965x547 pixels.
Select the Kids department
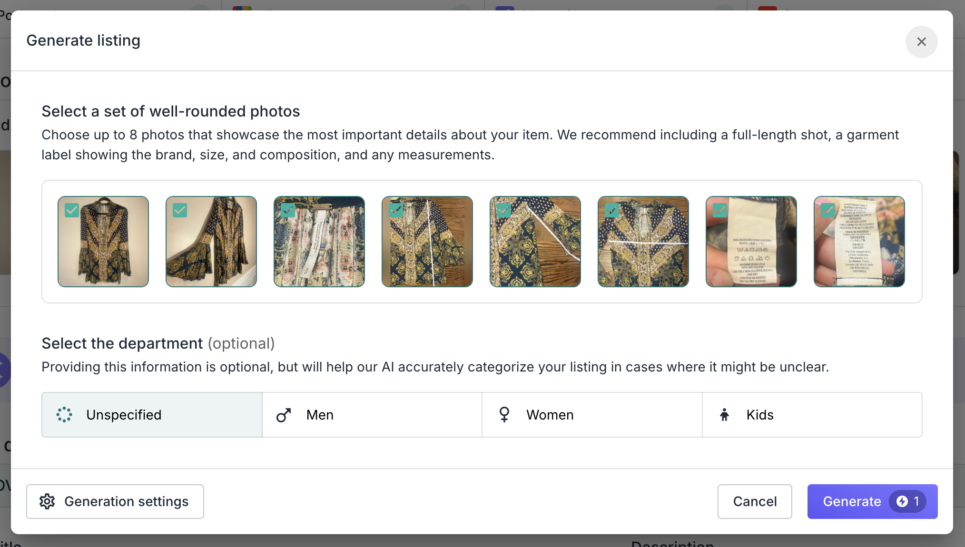pyautogui.click(x=812, y=415)
